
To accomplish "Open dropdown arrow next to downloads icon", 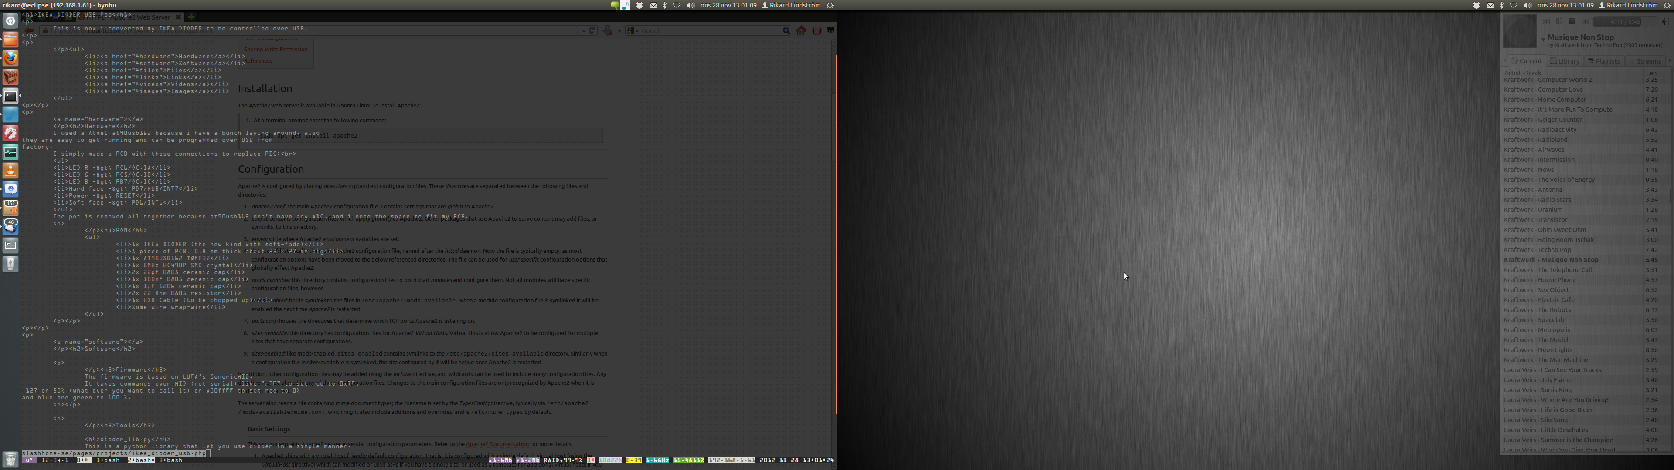I will pyautogui.click(x=620, y=31).
